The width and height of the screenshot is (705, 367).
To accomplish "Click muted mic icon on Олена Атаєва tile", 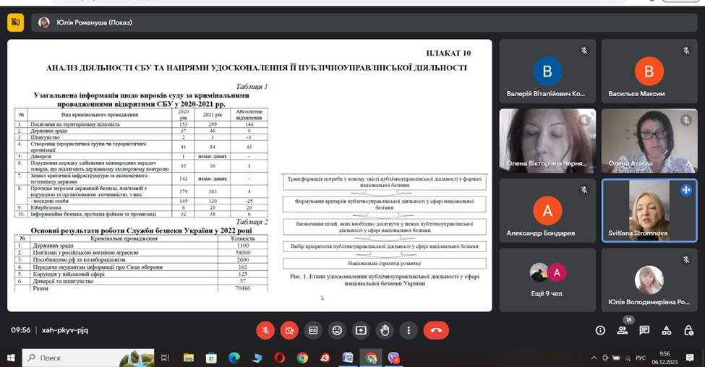I will (686, 121).
